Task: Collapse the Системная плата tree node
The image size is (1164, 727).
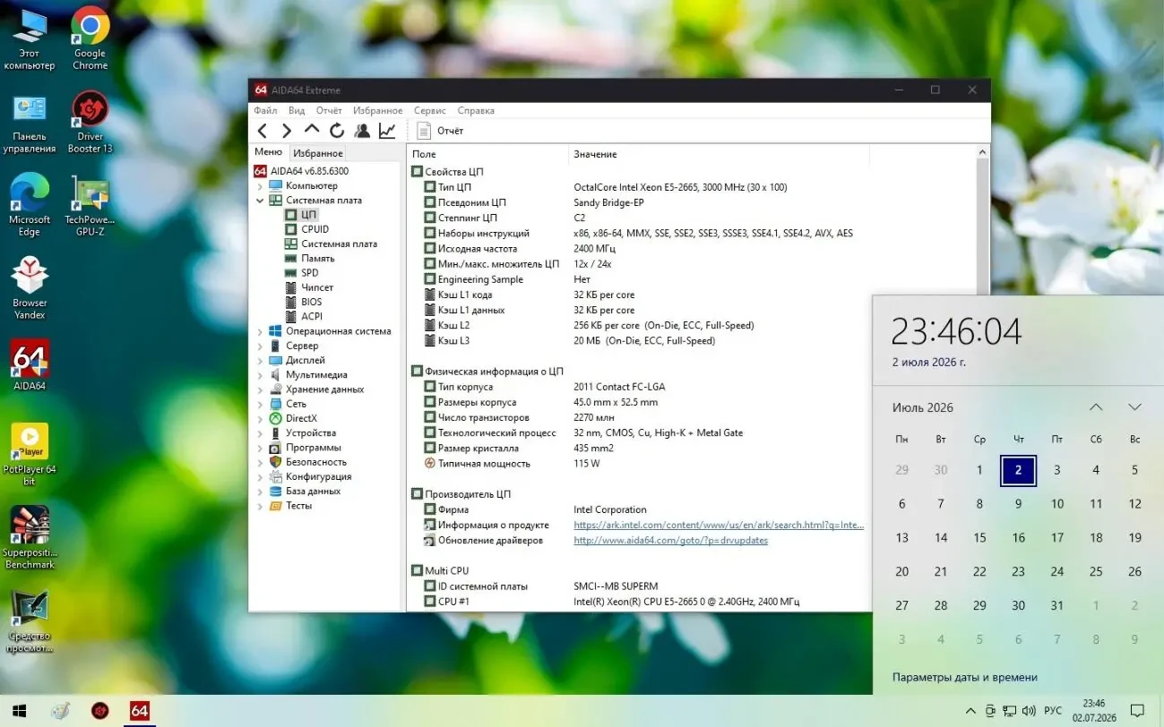Action: pyautogui.click(x=261, y=201)
